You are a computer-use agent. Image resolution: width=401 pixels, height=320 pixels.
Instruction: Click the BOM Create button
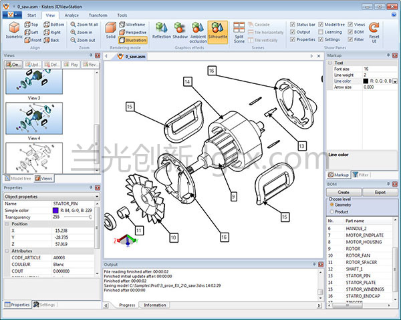click(343, 192)
